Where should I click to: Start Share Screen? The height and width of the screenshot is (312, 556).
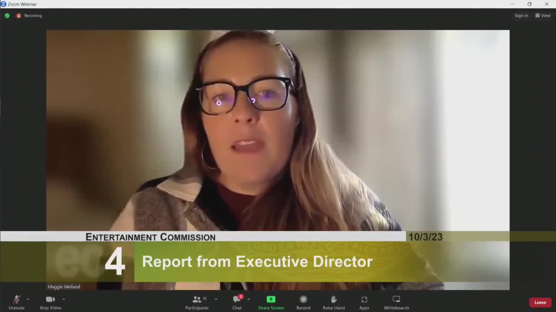(x=271, y=302)
